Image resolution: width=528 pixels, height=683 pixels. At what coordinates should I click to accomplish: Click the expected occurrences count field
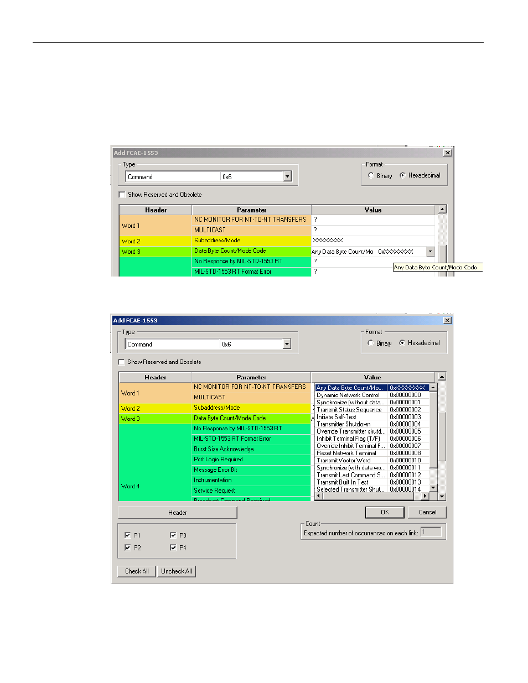[431, 532]
